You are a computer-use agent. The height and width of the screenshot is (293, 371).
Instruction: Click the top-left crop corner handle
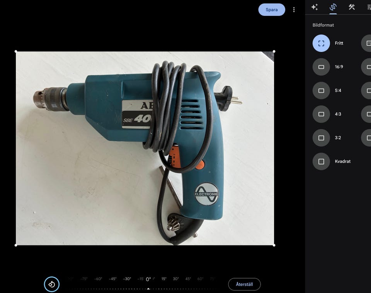tap(16, 51)
